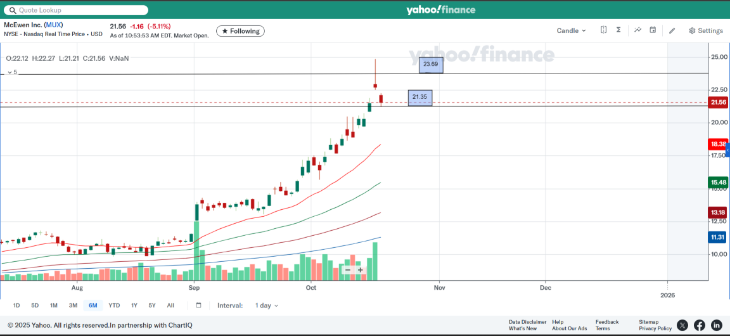Image resolution: width=730 pixels, height=336 pixels.
Task: Select the 1Y time range
Action: coord(134,306)
